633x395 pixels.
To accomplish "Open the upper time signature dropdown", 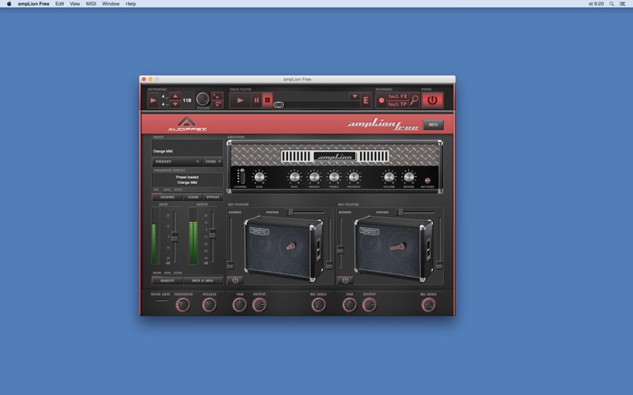I will tap(165, 96).
